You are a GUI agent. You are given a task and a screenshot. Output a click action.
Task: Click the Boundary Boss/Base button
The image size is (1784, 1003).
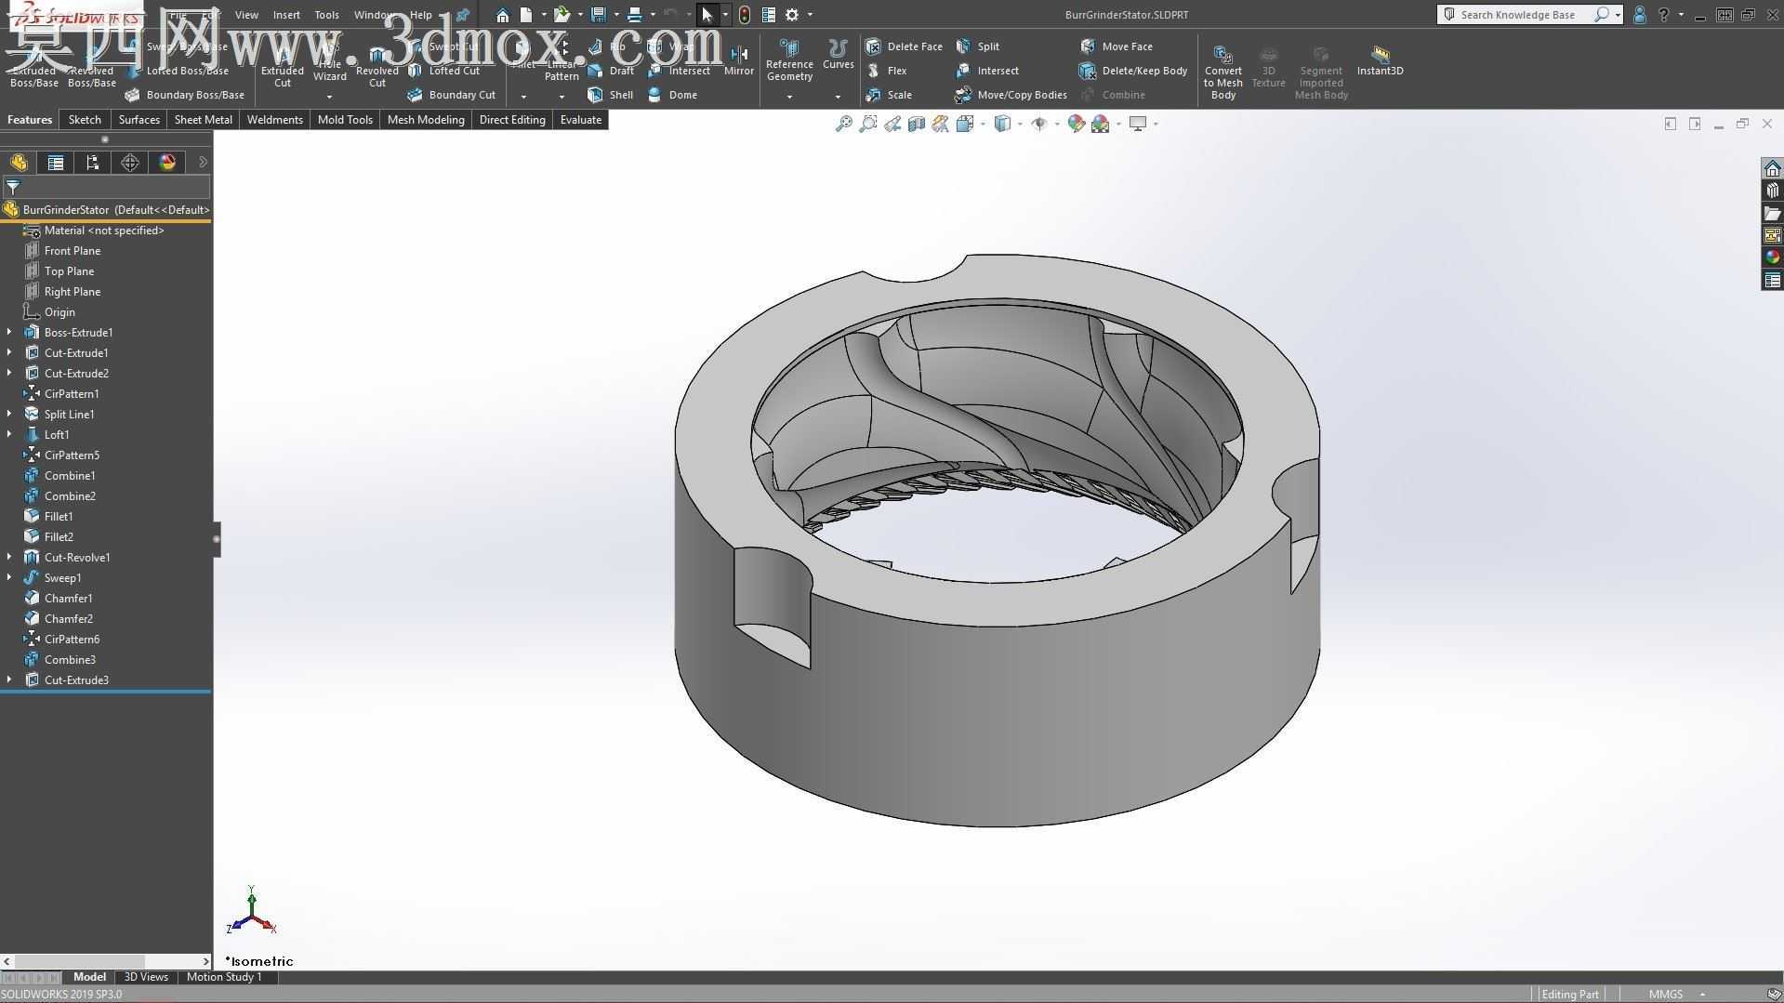(x=184, y=95)
